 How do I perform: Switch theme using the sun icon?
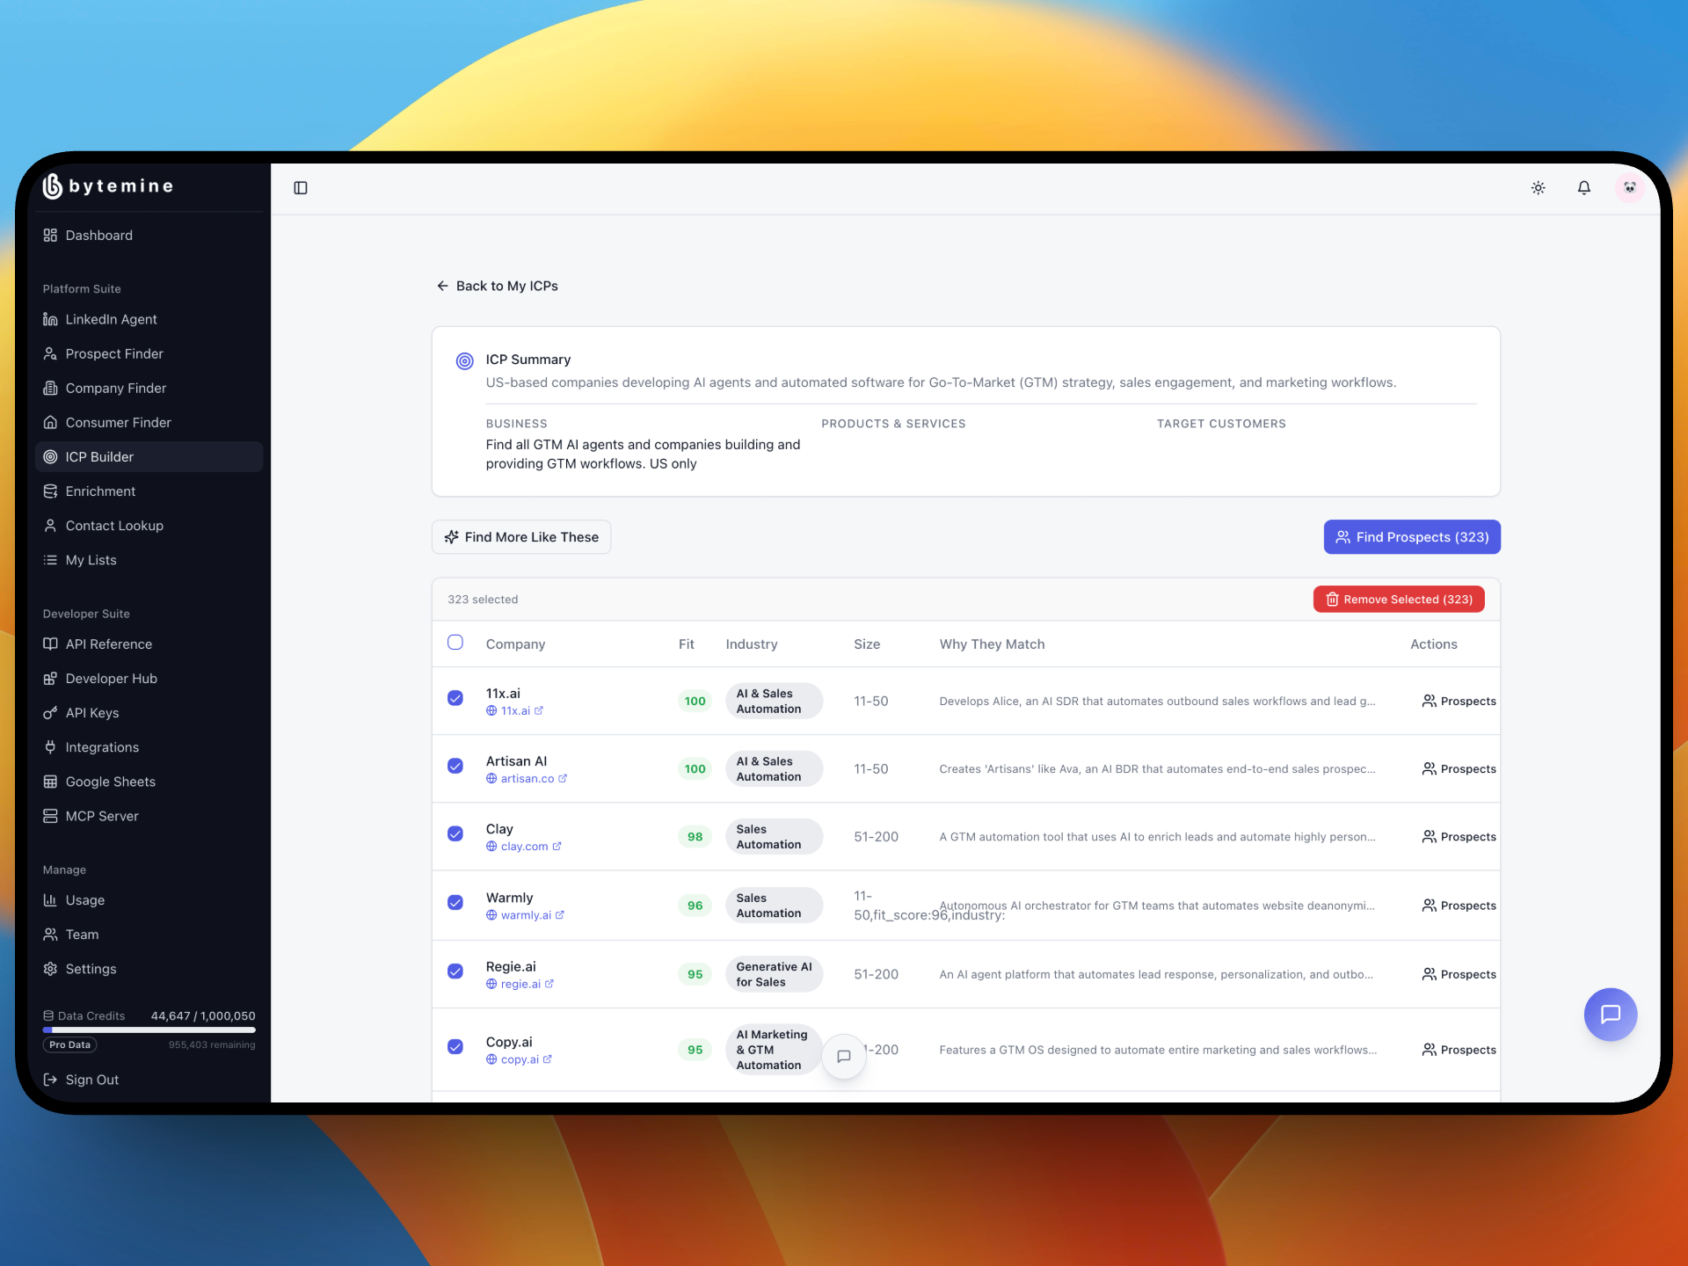1538,187
